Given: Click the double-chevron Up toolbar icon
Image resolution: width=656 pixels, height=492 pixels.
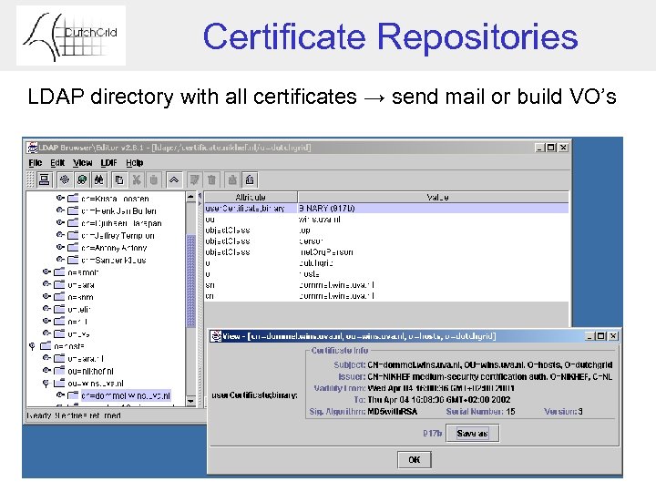Looking at the screenshot, I should pos(174,179).
